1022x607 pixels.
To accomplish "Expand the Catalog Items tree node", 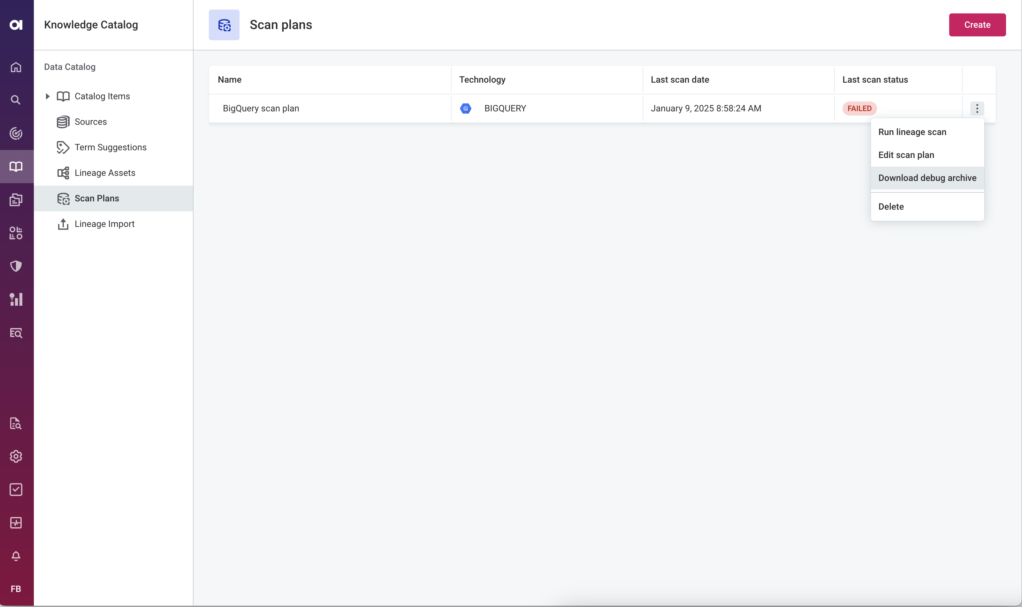I will 47,96.
